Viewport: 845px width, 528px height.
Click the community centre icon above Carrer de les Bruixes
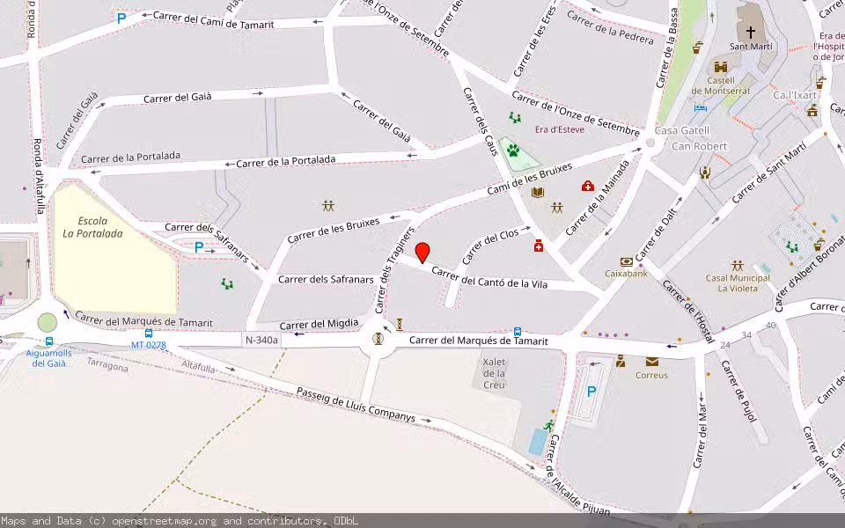[327, 205]
